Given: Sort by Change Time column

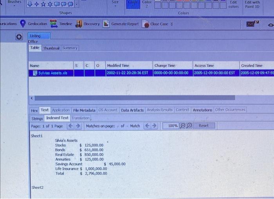Looking at the screenshot, I should (173, 66).
